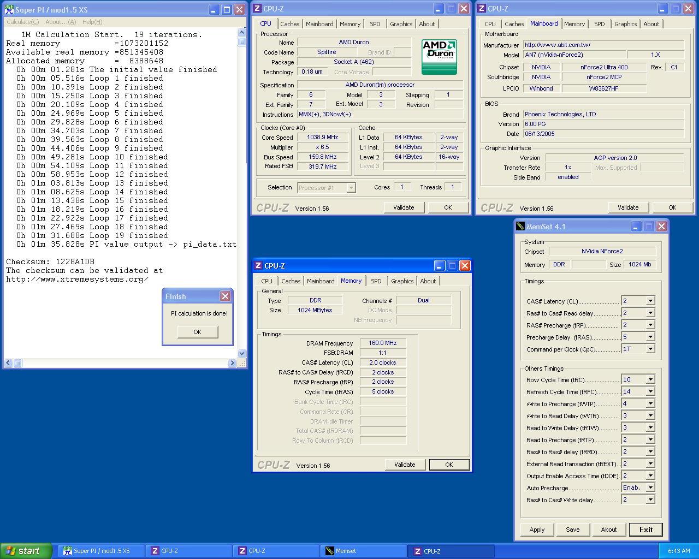Expand RAS# Precharge (tRP) dropdown

pyautogui.click(x=650, y=325)
